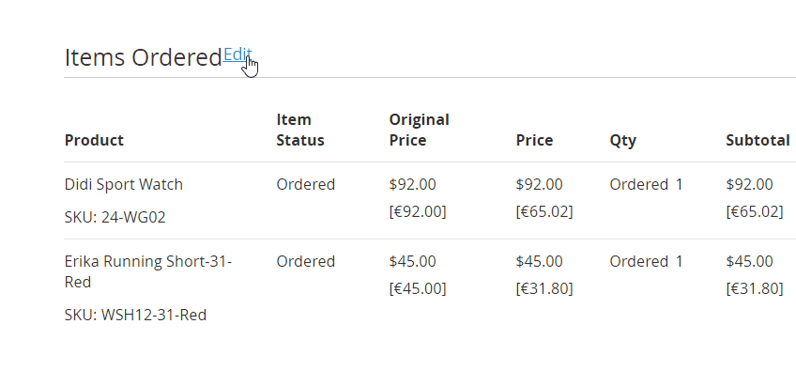The width and height of the screenshot is (796, 386).
Task: Click the Edit link beside Items Ordered
Action: 237,54
